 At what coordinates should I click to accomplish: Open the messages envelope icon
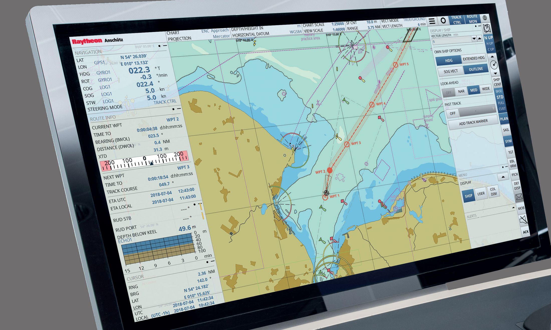[x=519, y=197]
